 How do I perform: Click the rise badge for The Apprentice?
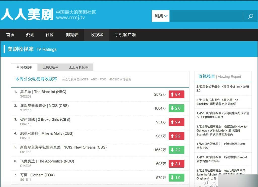tap(176, 163)
